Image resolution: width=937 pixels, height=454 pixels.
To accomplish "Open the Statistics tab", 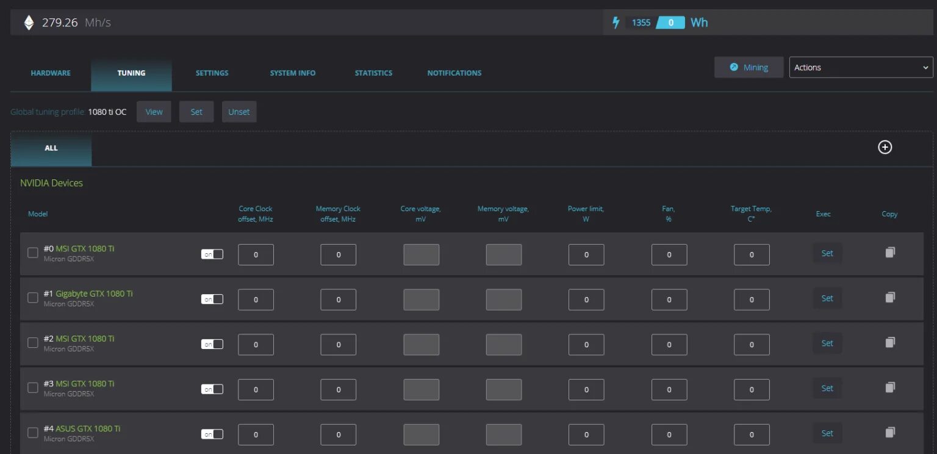I will pos(373,73).
